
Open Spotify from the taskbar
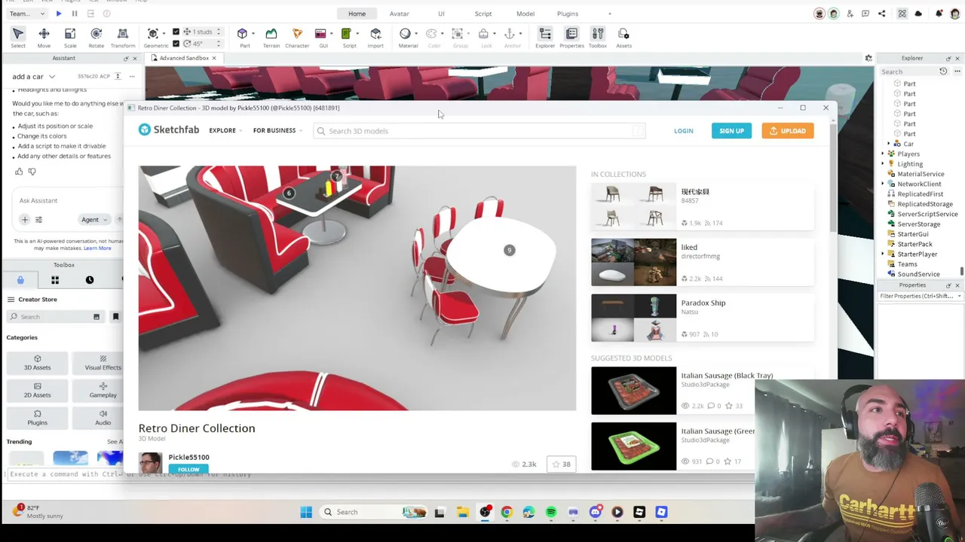[x=551, y=513]
